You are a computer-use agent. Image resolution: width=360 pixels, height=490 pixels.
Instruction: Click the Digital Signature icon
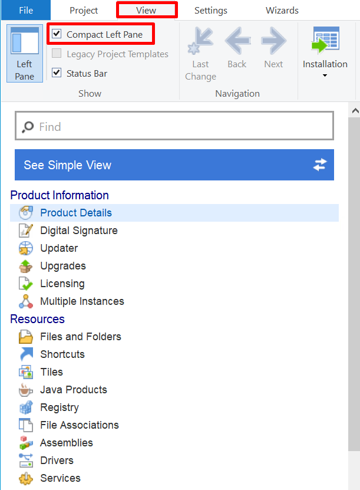pos(25,231)
